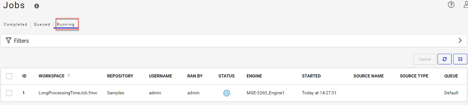Select the Running tab
Image resolution: width=468 pixels, height=105 pixels.
(x=66, y=24)
